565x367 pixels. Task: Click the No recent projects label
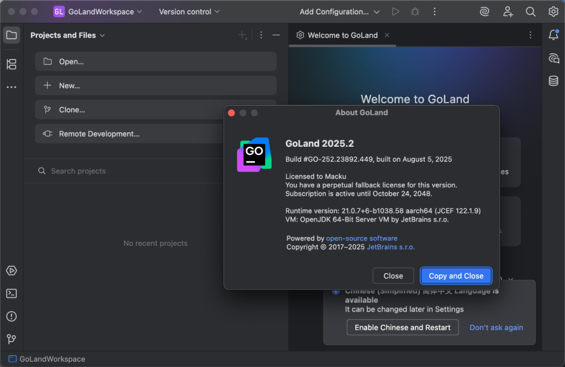point(156,243)
